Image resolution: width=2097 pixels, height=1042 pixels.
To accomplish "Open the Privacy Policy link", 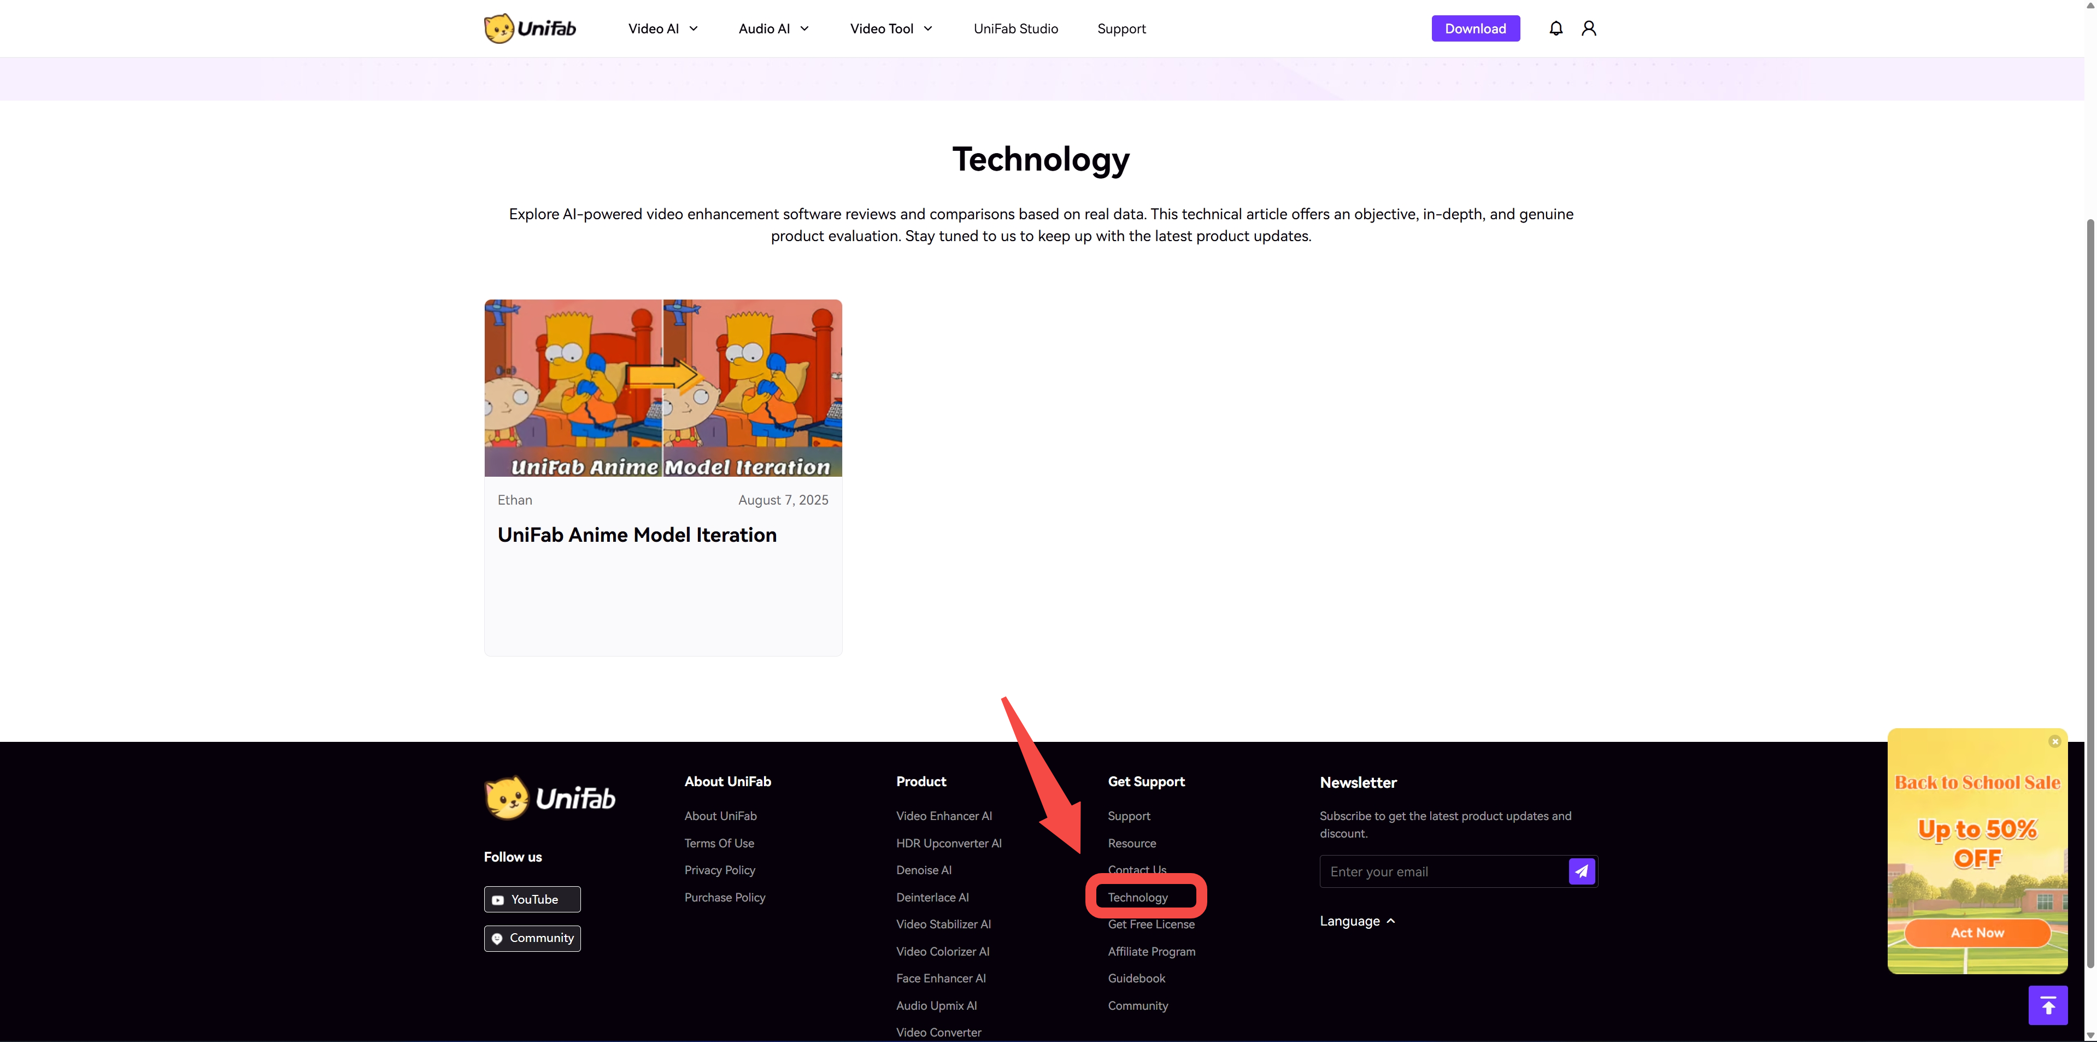I will (x=720, y=870).
